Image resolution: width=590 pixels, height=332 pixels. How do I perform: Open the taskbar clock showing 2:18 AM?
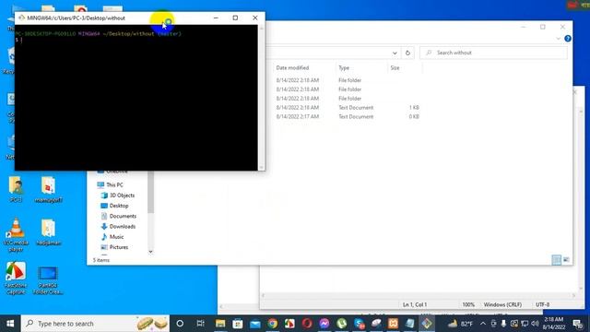[553, 324]
